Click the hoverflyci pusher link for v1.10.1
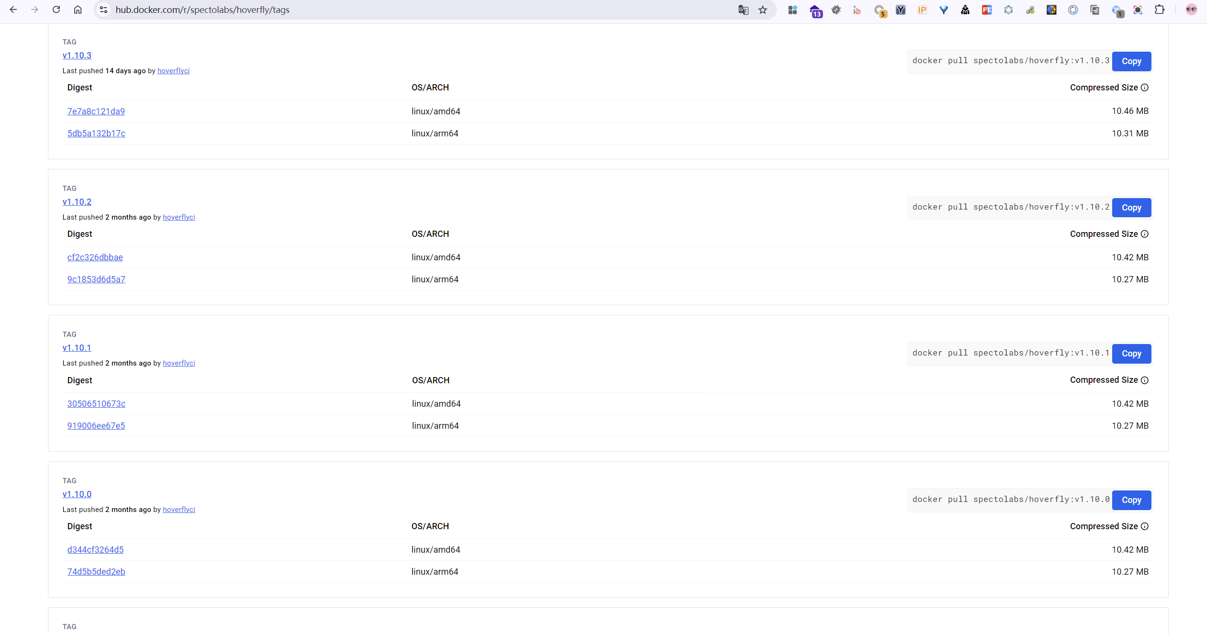 click(x=179, y=363)
